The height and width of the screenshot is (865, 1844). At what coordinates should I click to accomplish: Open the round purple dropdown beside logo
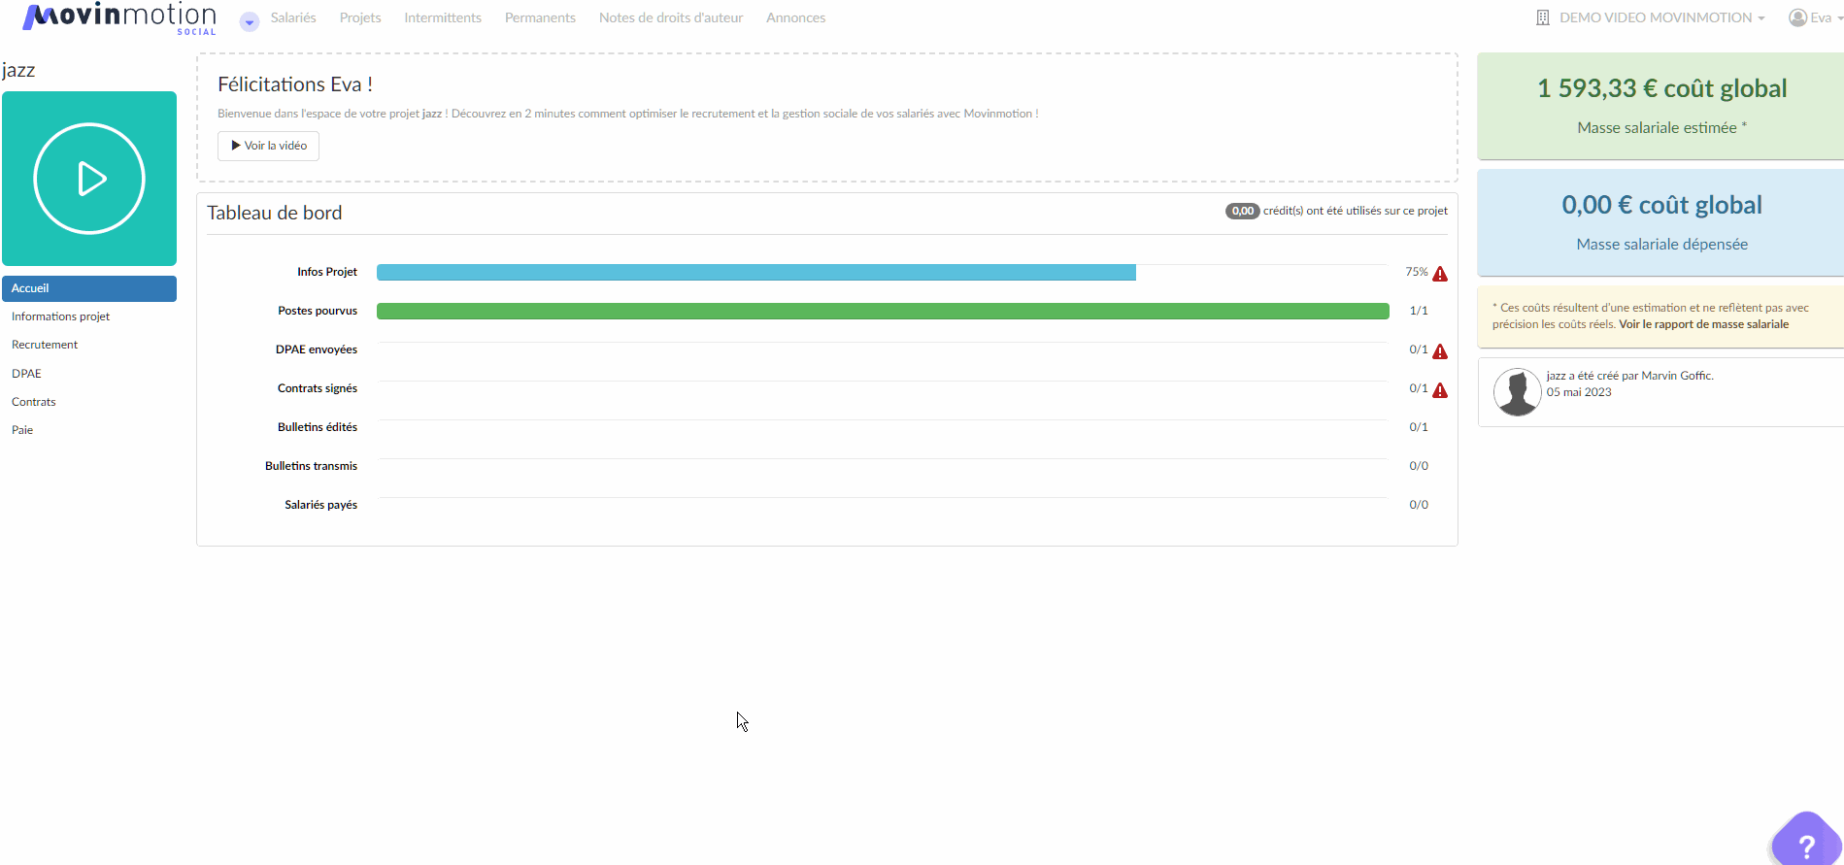click(250, 21)
